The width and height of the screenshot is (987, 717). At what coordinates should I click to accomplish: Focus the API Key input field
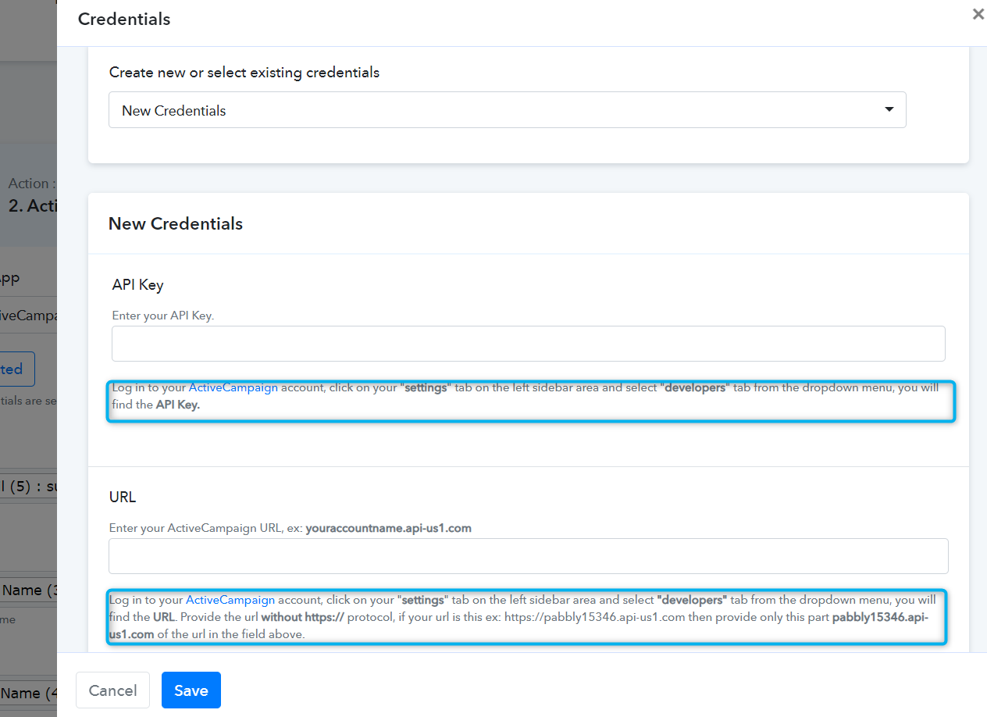(528, 344)
